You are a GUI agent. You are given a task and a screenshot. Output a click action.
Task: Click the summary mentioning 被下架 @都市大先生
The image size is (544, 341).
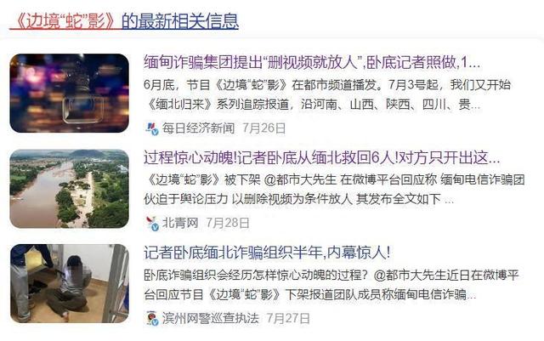(x=334, y=190)
